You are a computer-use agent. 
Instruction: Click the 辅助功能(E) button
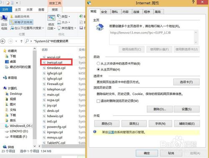pyautogui.click(x=187, y=123)
